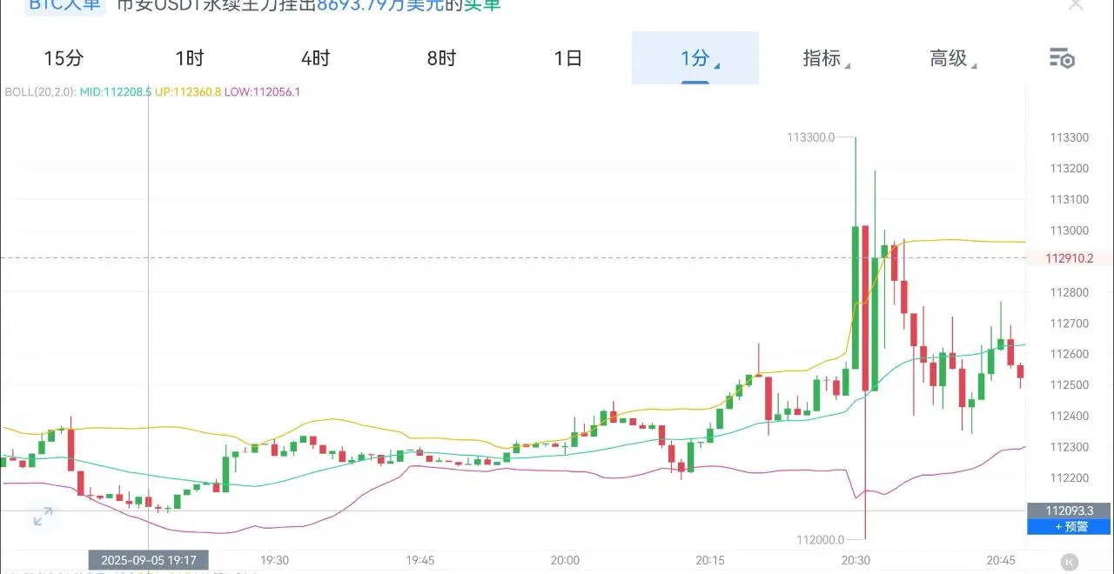Choose the 8时 timeframe tab
Viewport: 1114px width, 574px height.
click(x=441, y=58)
